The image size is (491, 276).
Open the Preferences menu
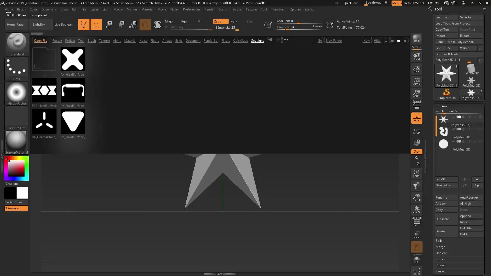point(192,9)
